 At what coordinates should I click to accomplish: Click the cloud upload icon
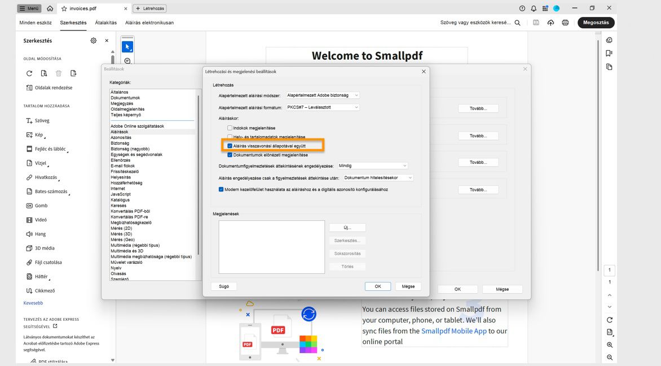550,23
